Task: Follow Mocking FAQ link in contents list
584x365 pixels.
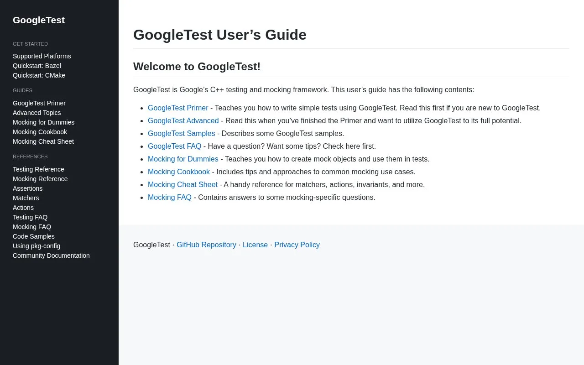Action: click(x=170, y=198)
